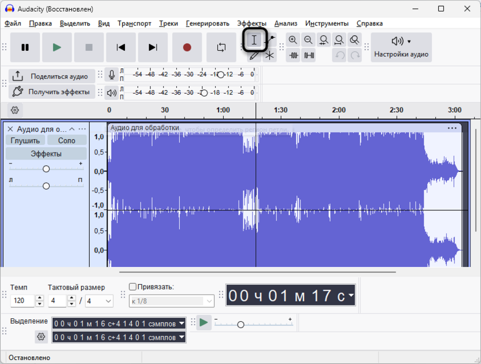This screenshot has height=364, width=481.
Task: Adjust the track pan slider
Action: 46,186
